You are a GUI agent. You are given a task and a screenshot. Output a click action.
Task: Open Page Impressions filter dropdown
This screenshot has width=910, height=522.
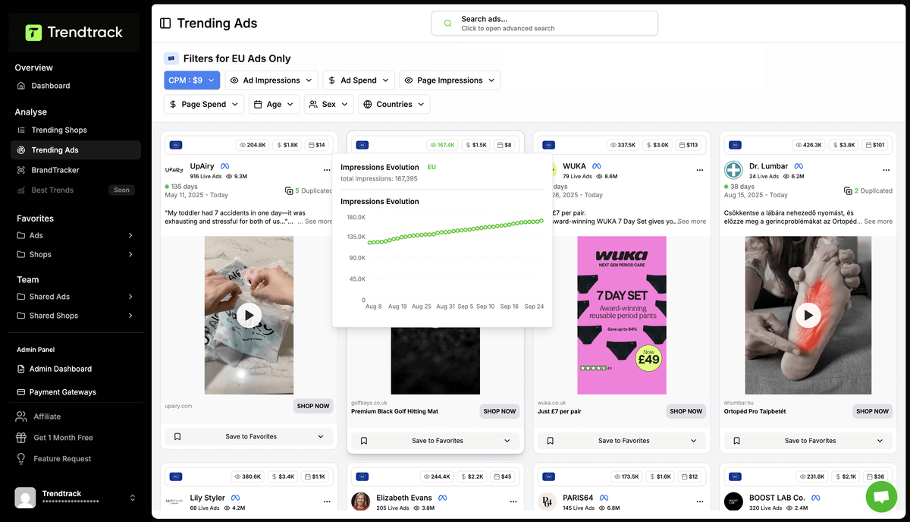(x=450, y=80)
